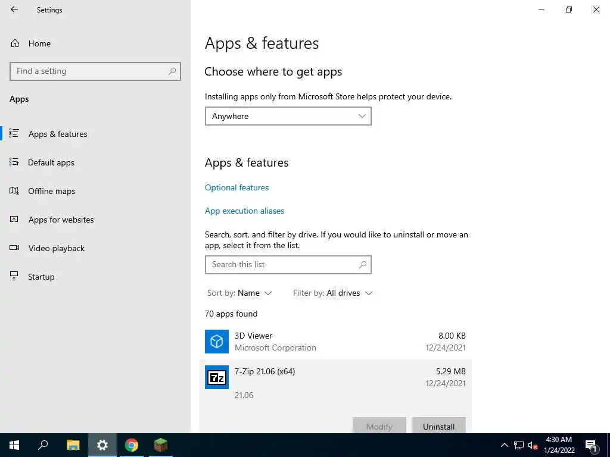Click the Apps & features list icon
This screenshot has height=457, width=610.
(14, 133)
